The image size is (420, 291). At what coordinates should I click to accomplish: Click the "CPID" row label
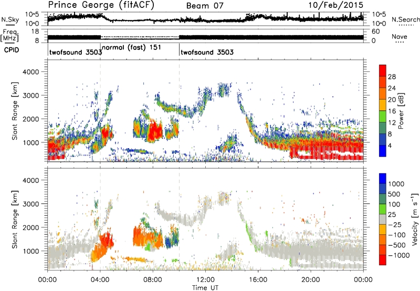tap(12, 50)
